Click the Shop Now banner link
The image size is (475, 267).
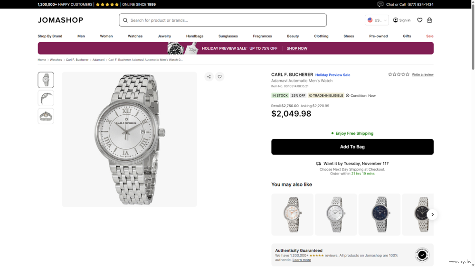tap(297, 48)
